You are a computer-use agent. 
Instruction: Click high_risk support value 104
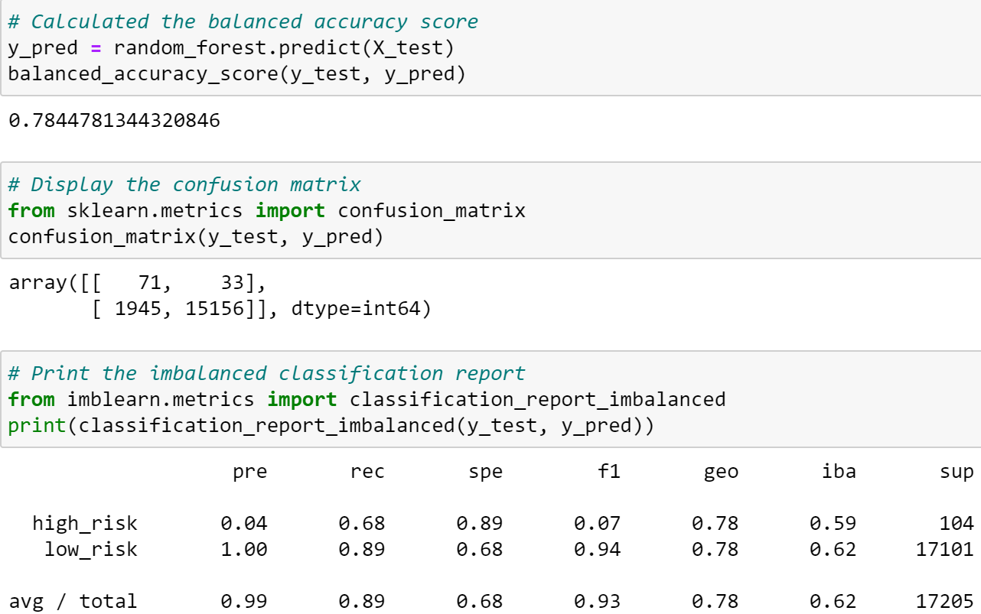[957, 524]
